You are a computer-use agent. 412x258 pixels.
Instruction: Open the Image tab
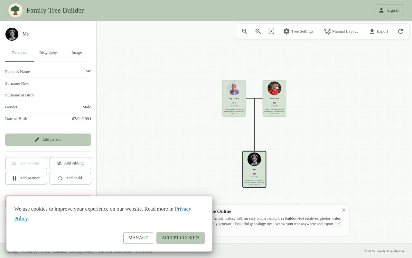click(77, 53)
